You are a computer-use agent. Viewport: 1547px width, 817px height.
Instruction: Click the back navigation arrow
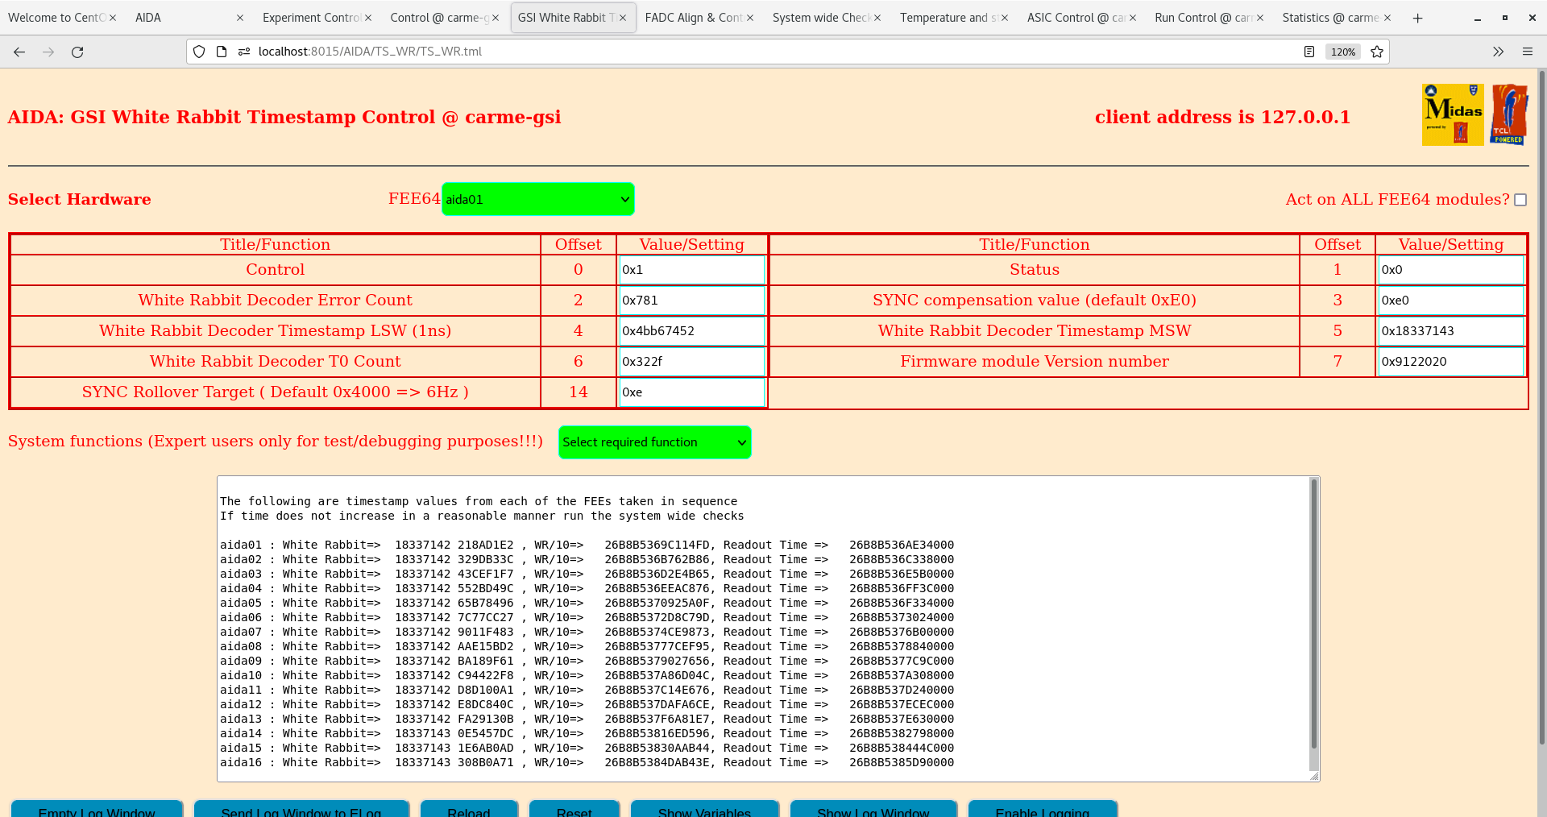click(x=19, y=52)
